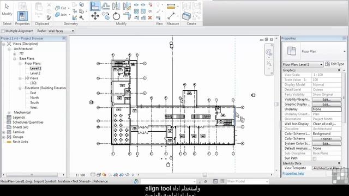Toggle the Properties palette ribbon icon
This screenshot has height=196, width=349.
(x=22, y=16)
